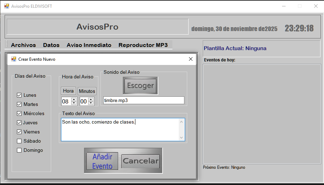Increase the hour with up arrow
Screen dimensions: 324x185
[74, 100]
